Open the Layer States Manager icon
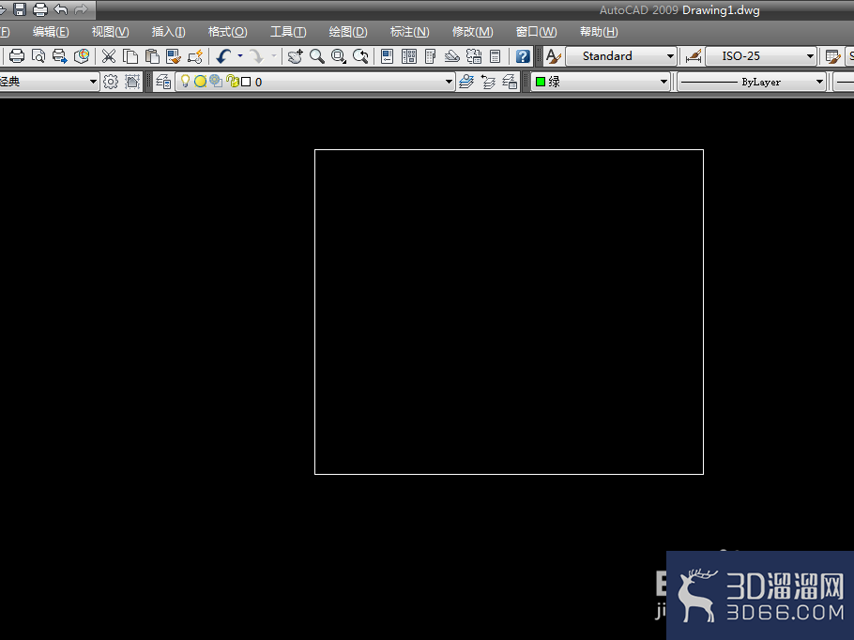Screen dimensions: 854x640 tap(510, 82)
